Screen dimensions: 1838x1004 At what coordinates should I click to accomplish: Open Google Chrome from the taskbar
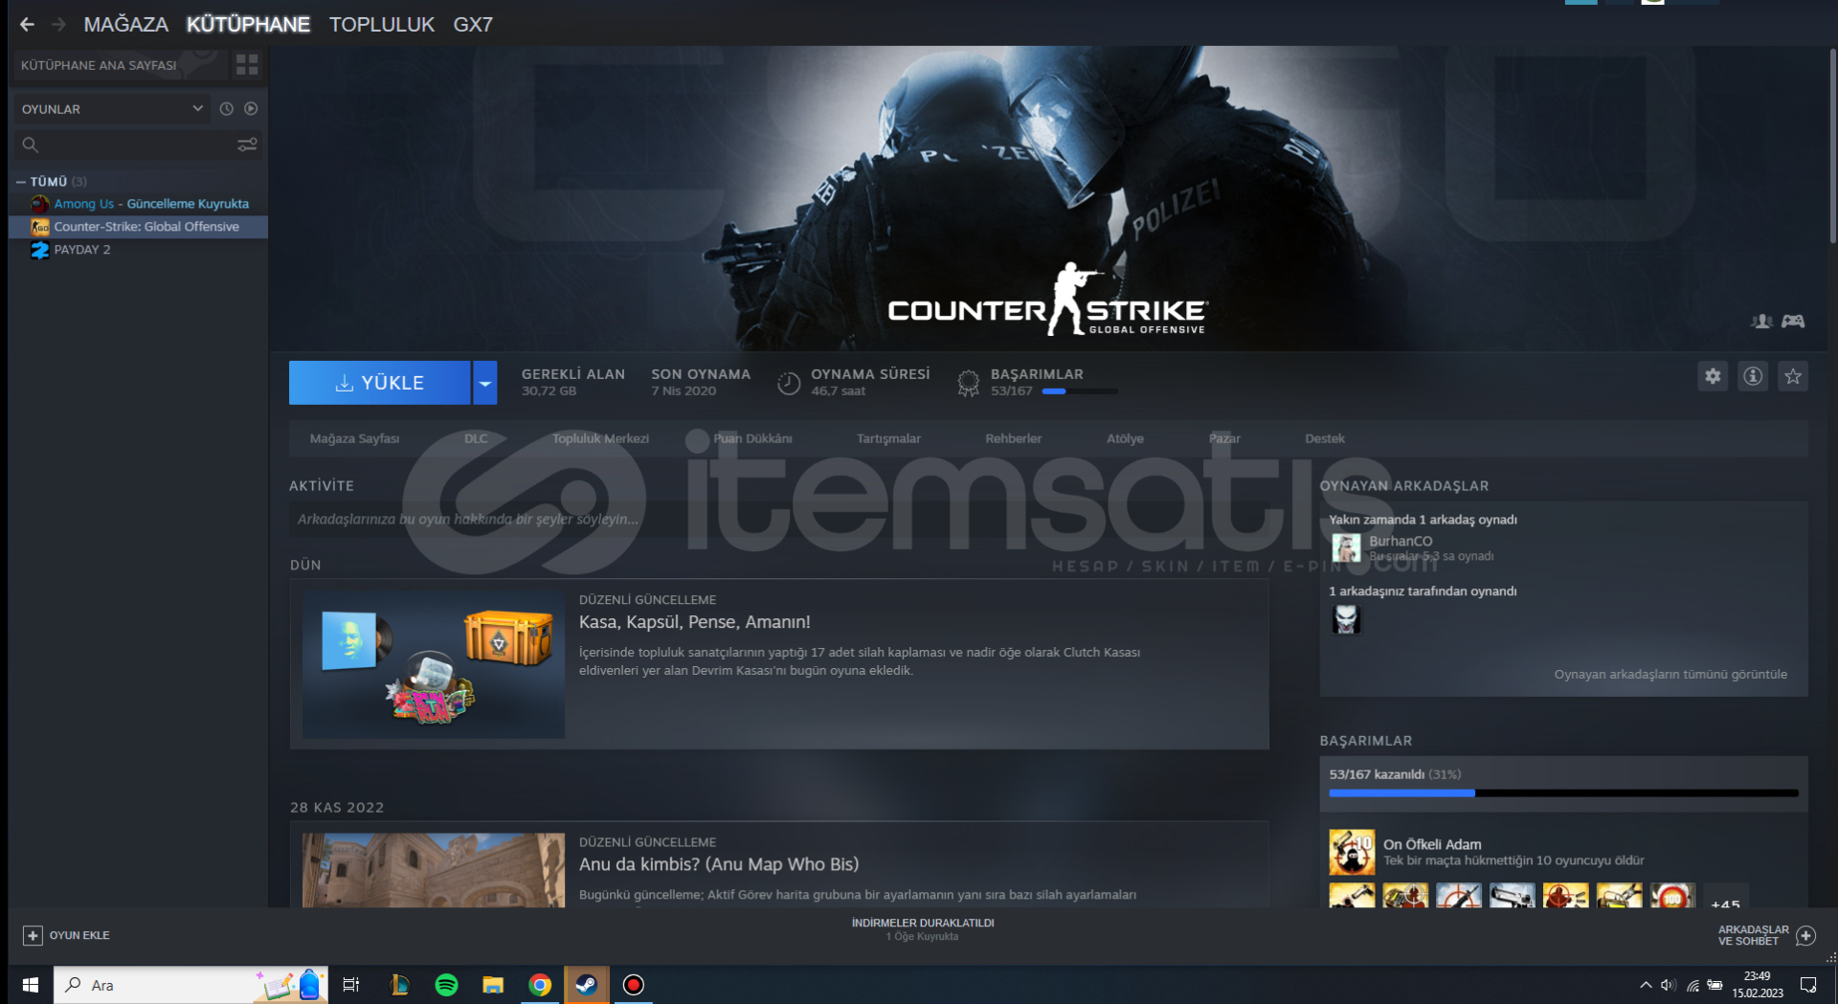pos(540,985)
